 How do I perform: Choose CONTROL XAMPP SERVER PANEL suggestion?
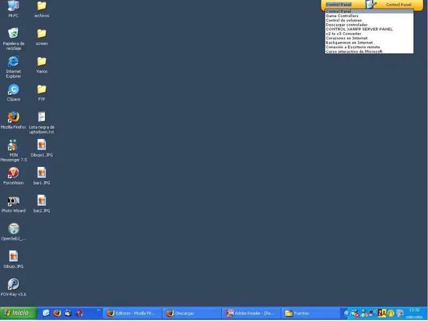click(369, 29)
